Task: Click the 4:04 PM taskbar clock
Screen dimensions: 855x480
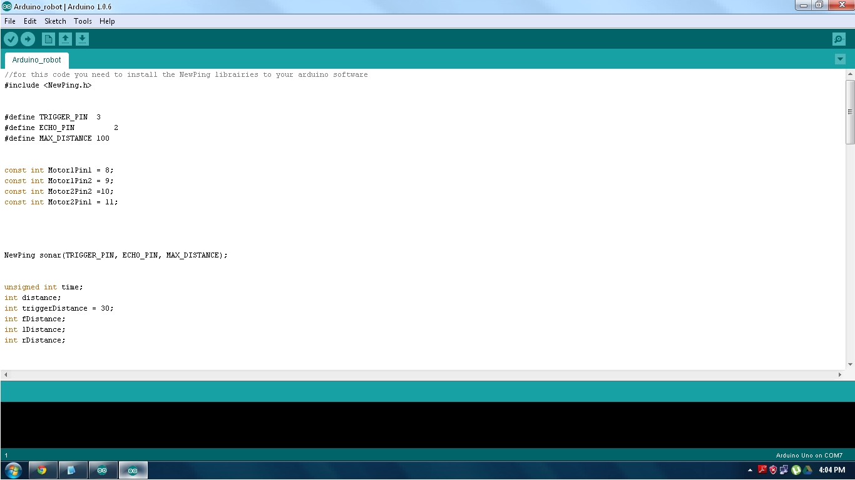Action: [832, 470]
